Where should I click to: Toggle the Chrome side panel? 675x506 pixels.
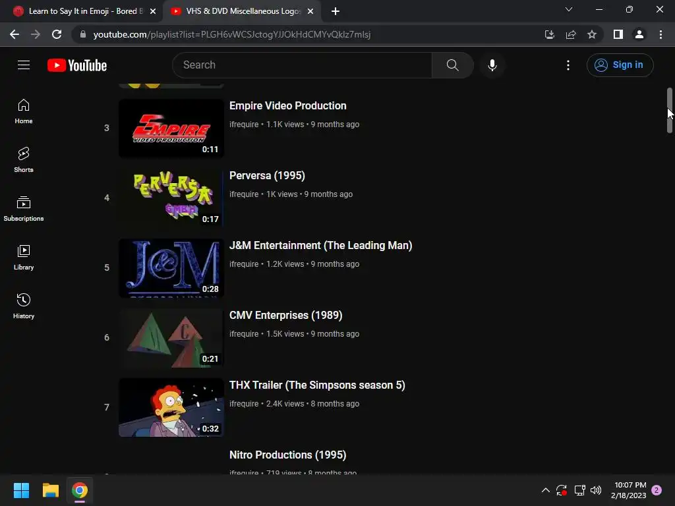pos(618,34)
